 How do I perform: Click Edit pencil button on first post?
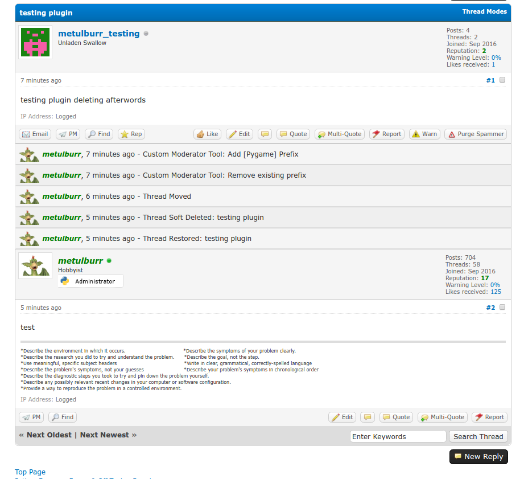[x=240, y=134]
